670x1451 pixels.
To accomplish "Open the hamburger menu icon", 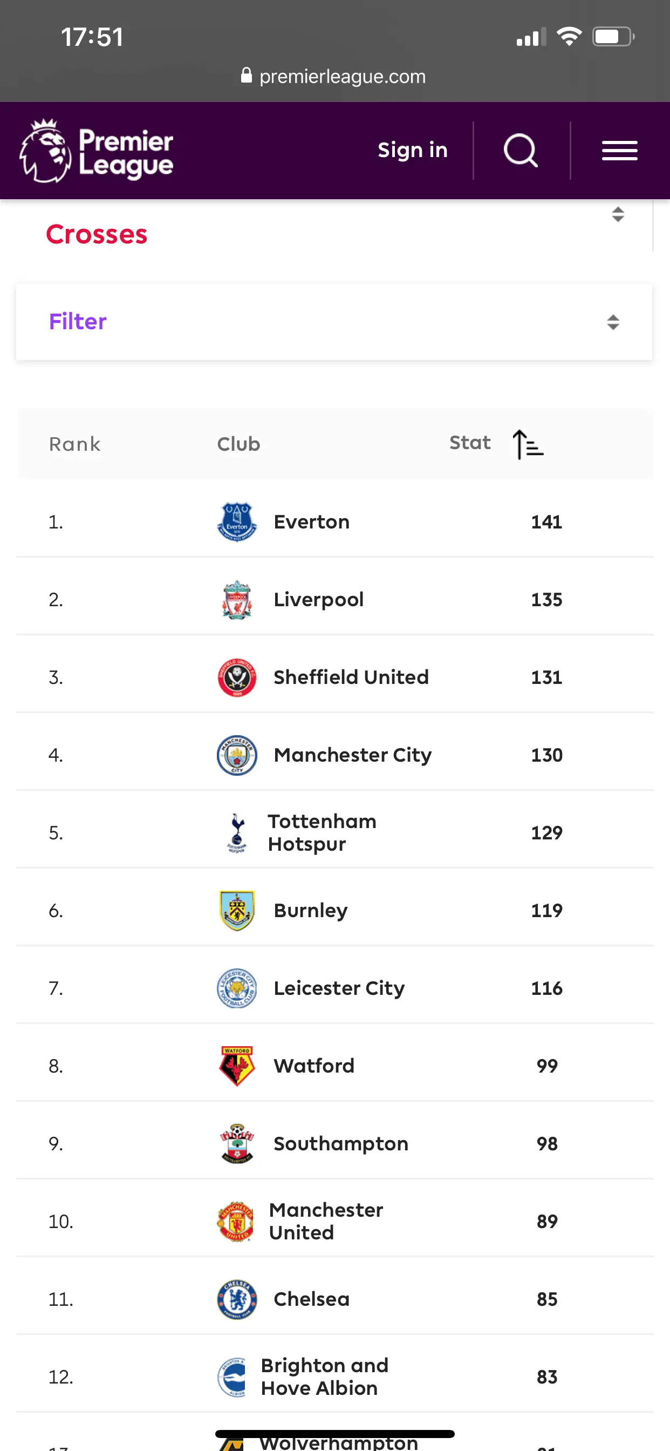I will tap(619, 151).
